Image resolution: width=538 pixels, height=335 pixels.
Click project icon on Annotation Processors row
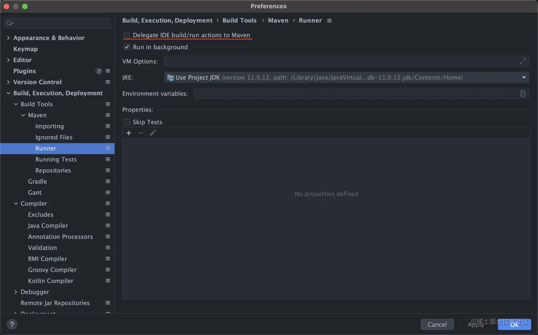point(108,237)
